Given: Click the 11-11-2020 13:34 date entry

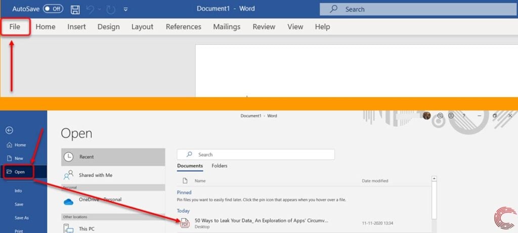Looking at the screenshot, I should point(377,223).
